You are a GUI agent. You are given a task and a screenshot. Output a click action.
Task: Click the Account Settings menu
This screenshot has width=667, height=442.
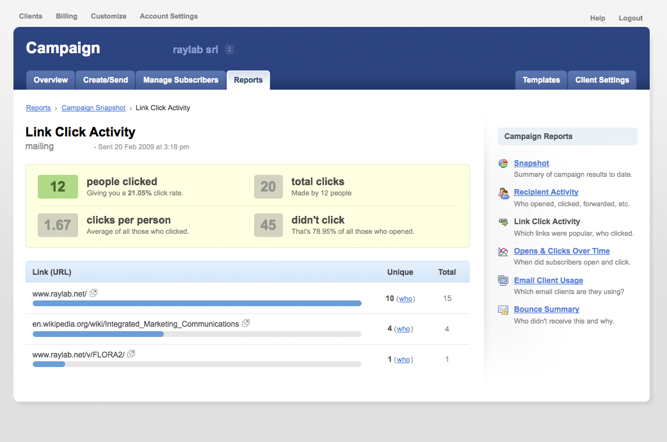pyautogui.click(x=168, y=16)
